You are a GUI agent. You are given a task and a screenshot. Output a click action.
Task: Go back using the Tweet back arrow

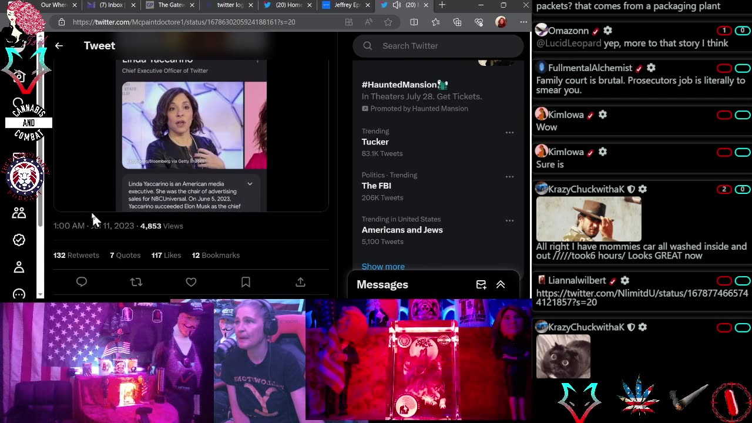click(x=59, y=46)
